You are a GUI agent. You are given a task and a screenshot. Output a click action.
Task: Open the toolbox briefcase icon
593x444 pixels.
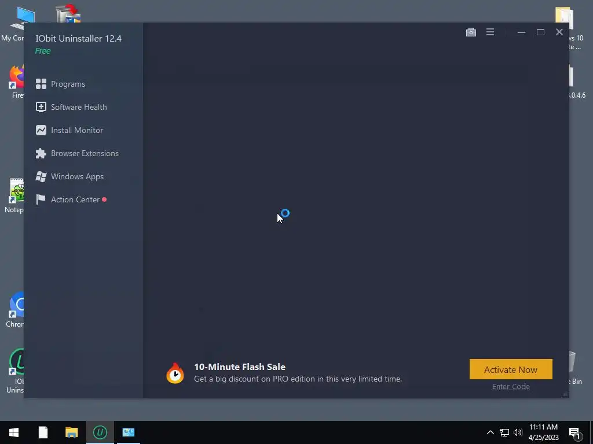471,32
